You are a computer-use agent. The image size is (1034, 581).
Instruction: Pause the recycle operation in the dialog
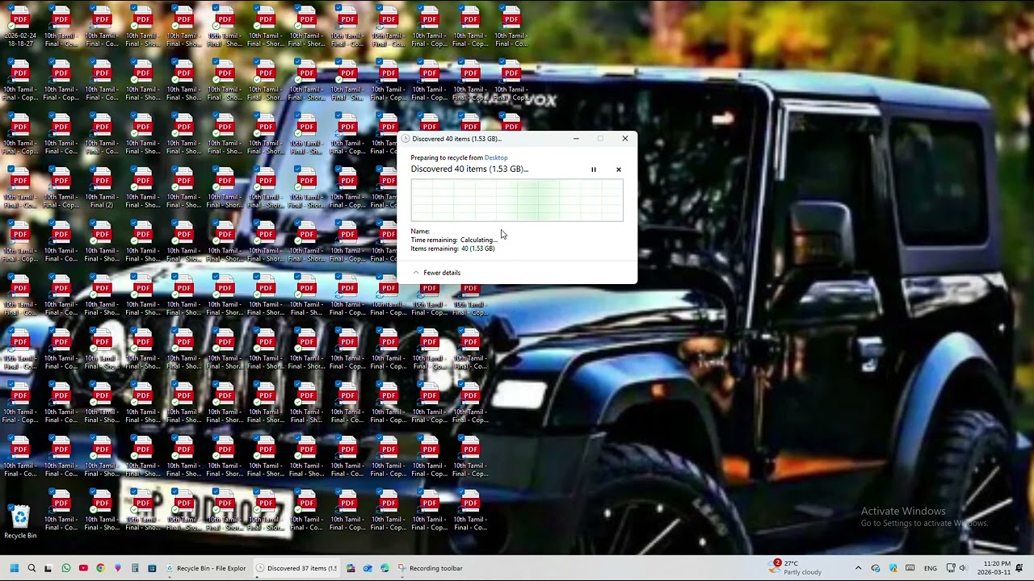pos(593,169)
